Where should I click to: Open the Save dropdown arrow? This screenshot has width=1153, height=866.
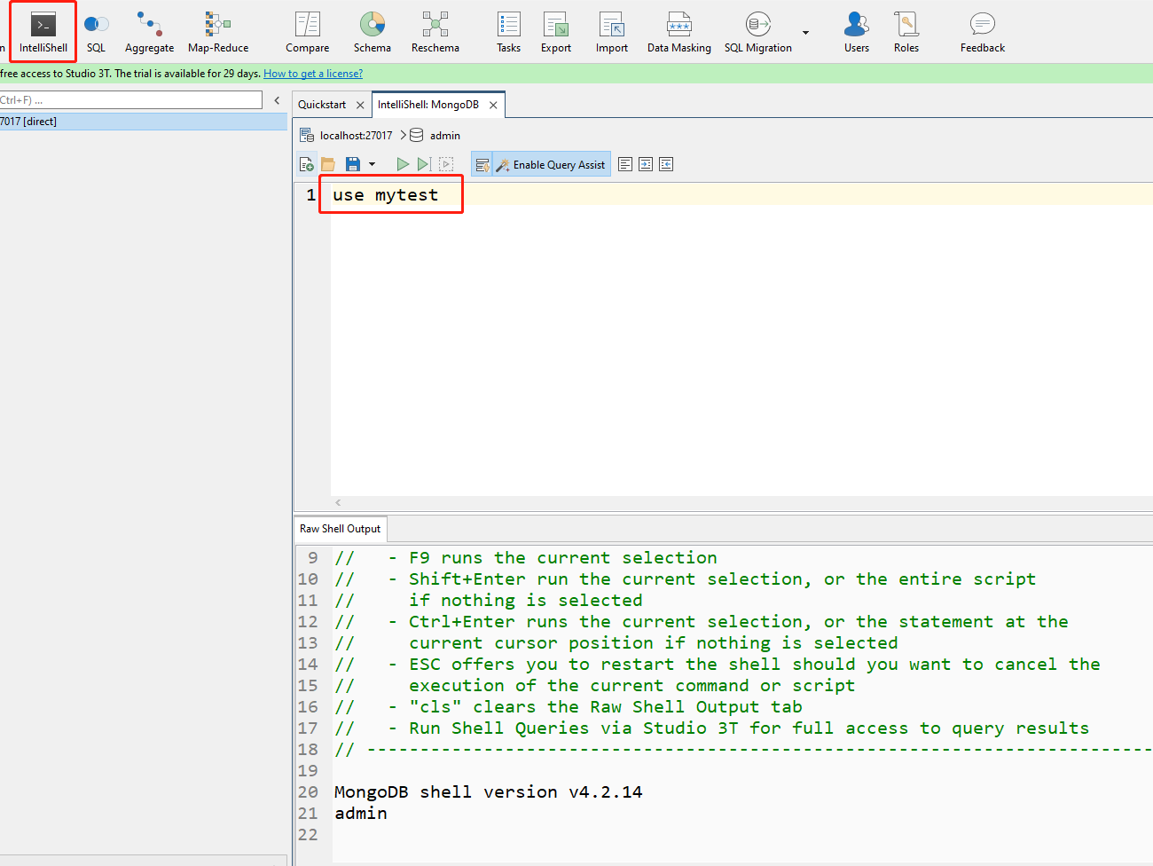pyautogui.click(x=373, y=163)
